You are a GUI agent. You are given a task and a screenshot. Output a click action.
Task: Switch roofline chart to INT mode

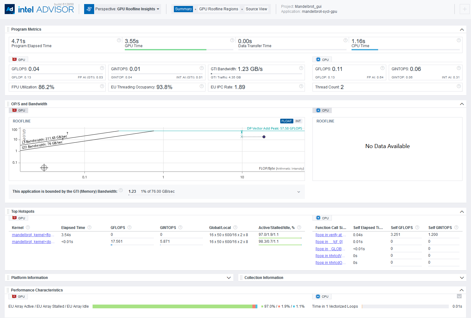click(298, 121)
